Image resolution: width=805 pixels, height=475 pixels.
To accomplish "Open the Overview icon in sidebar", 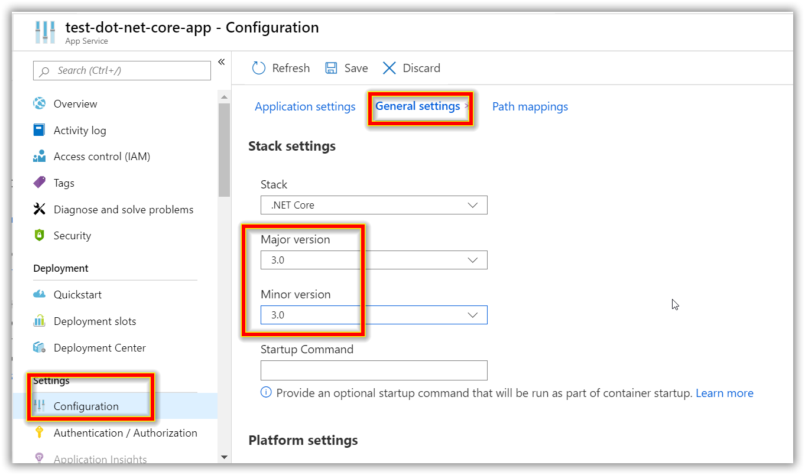I will pyautogui.click(x=40, y=103).
